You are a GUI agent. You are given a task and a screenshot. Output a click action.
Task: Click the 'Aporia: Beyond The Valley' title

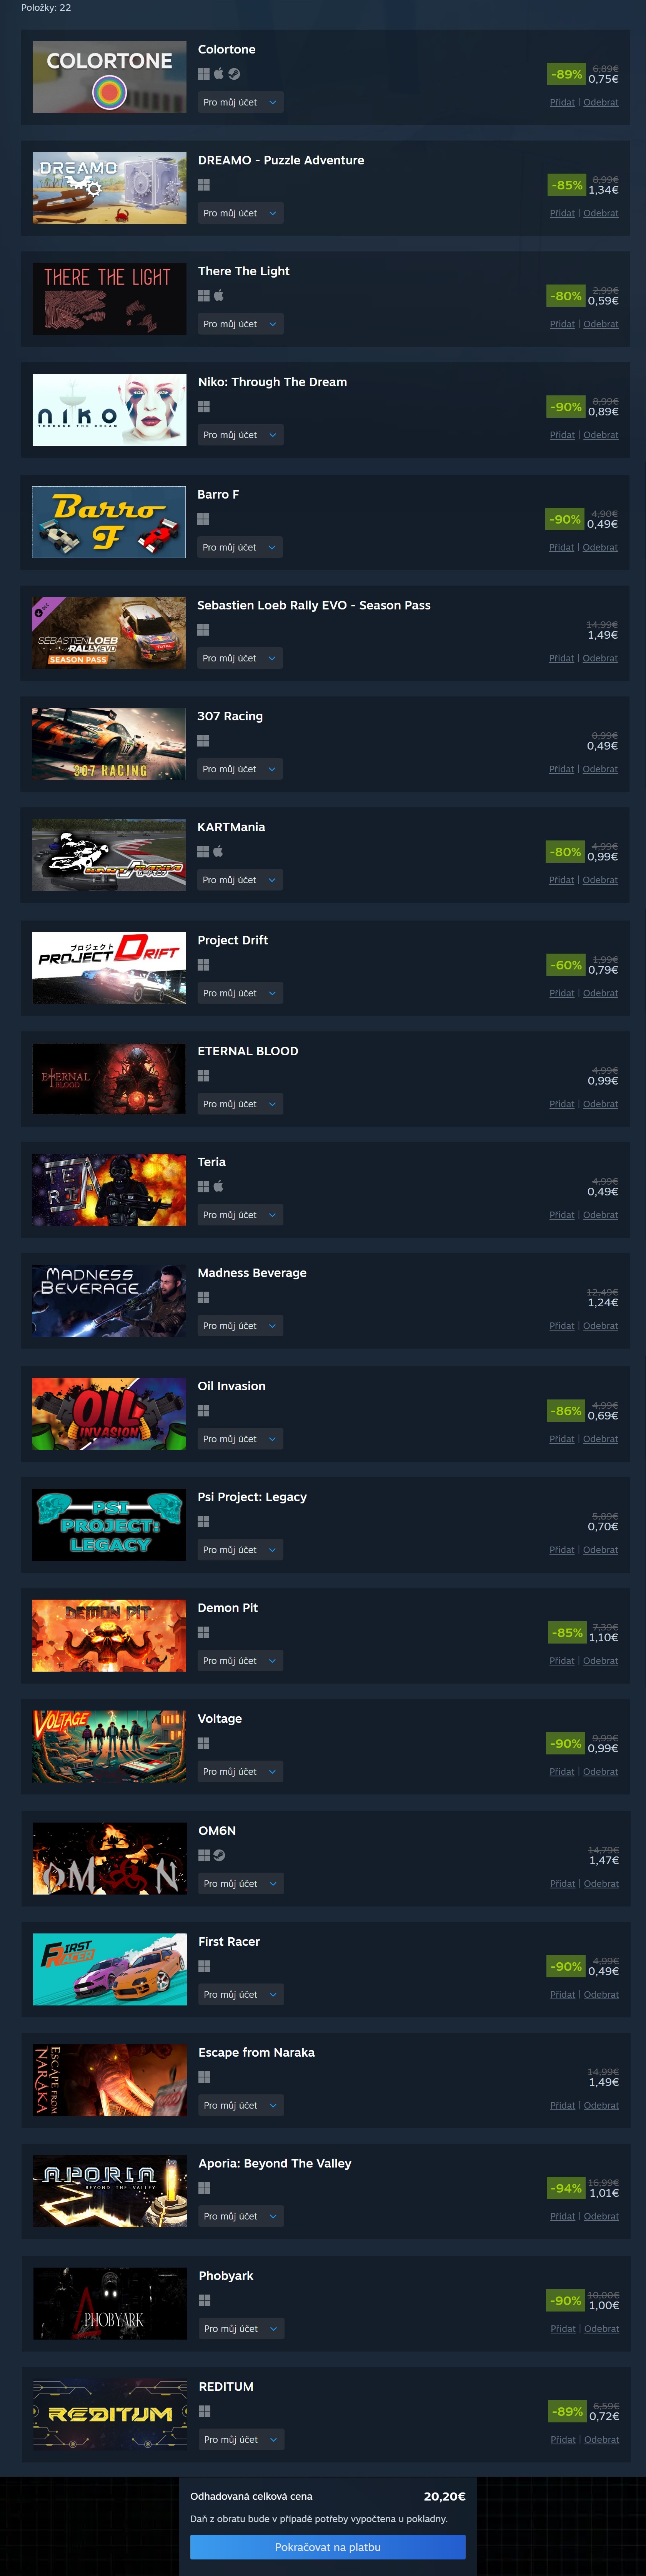[275, 2163]
